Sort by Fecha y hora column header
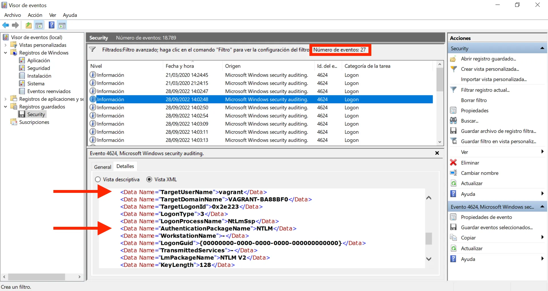Viewport: 548px width, 291px height. click(192, 66)
